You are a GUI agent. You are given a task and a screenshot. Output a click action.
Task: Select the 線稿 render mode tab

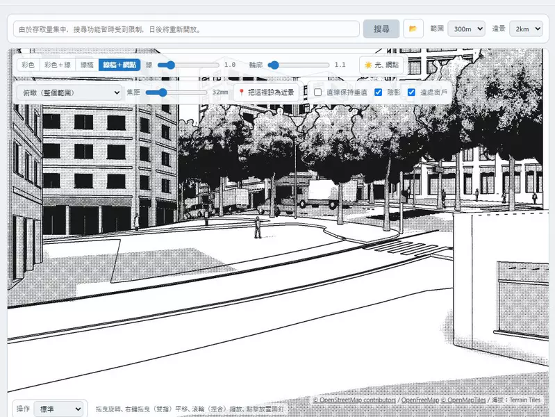pos(87,65)
